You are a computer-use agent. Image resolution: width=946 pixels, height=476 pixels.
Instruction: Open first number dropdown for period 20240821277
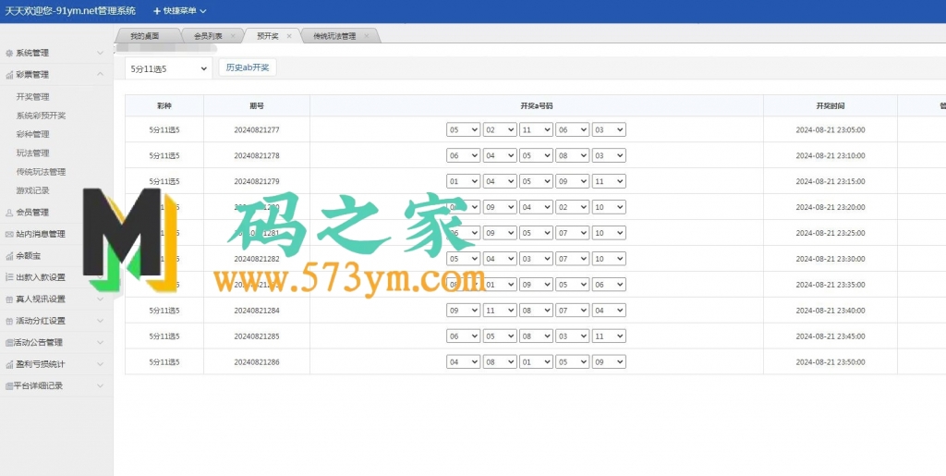464,129
